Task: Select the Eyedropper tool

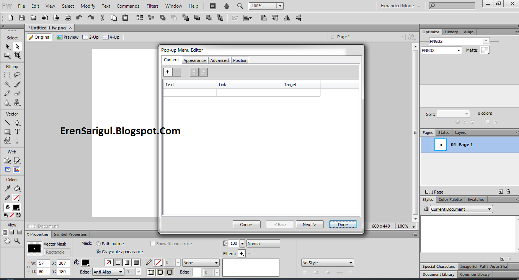Action: [x=7, y=188]
